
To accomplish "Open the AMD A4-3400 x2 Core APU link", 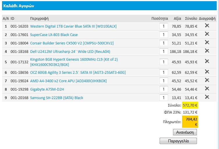I will (68, 81).
